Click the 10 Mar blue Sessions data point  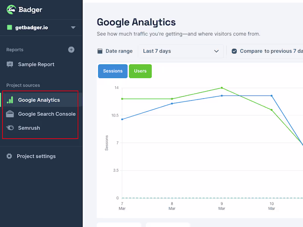point(272,96)
